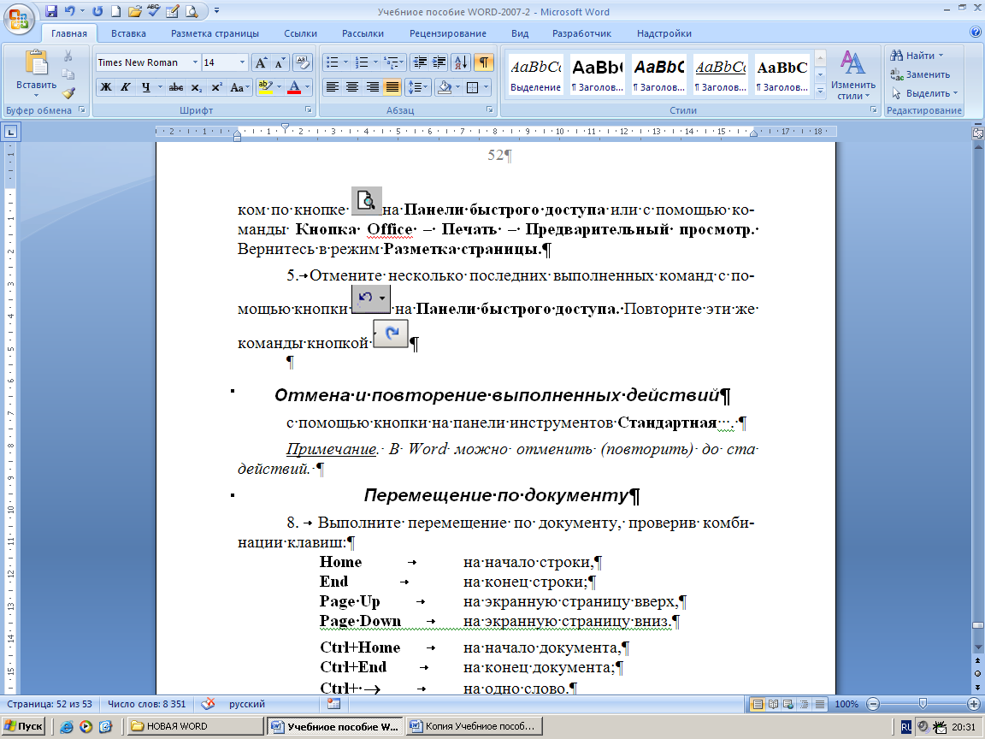985x739 pixels.
Task: Apply red font color A button
Action: pyautogui.click(x=294, y=87)
